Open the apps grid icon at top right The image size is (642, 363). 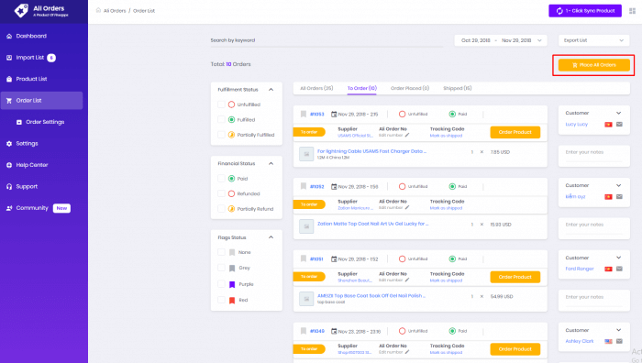(632, 11)
